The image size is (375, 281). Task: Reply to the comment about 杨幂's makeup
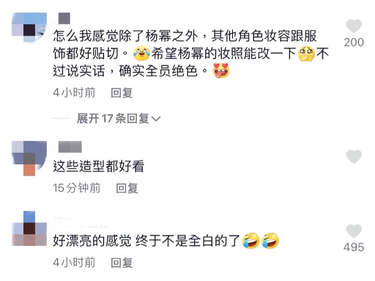coord(122,93)
